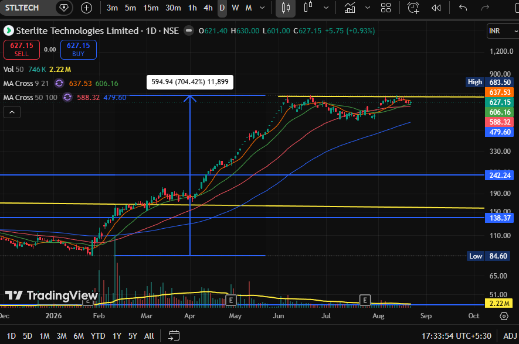Image resolution: width=519 pixels, height=344 pixels.
Task: Select the green 606.16 price tag
Action: [x=500, y=112]
